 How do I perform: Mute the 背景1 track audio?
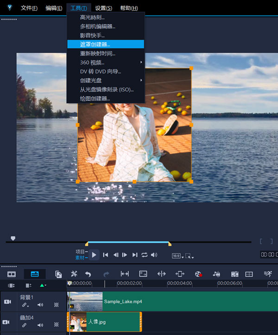click(40, 305)
